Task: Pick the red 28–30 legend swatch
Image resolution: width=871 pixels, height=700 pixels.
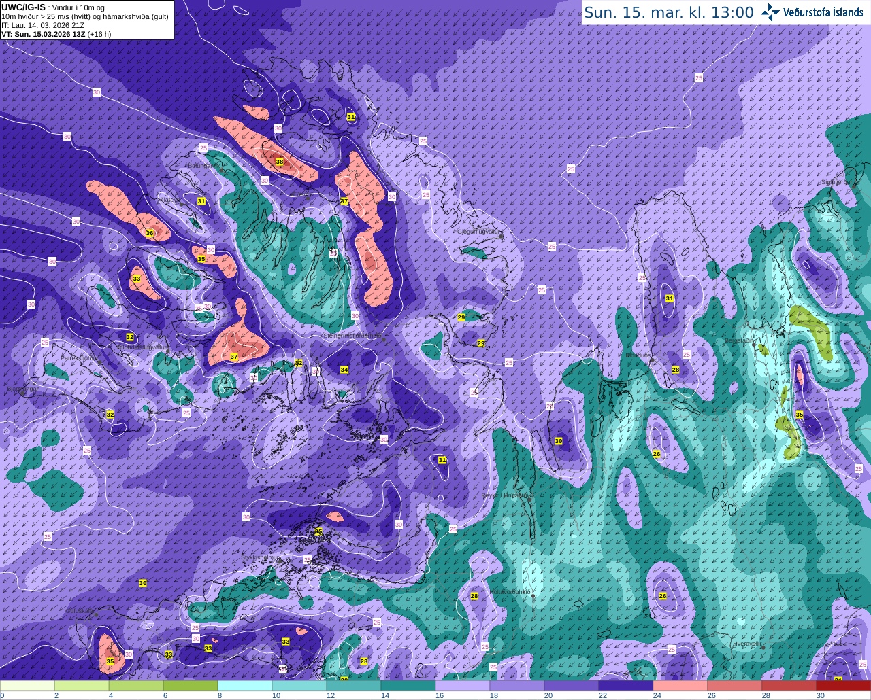Action: 789,686
